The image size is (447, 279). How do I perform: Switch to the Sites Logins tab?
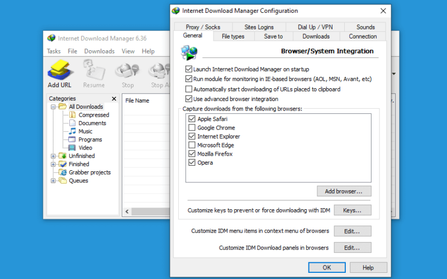click(x=259, y=27)
